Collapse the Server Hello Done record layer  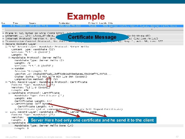click(x=6, y=112)
